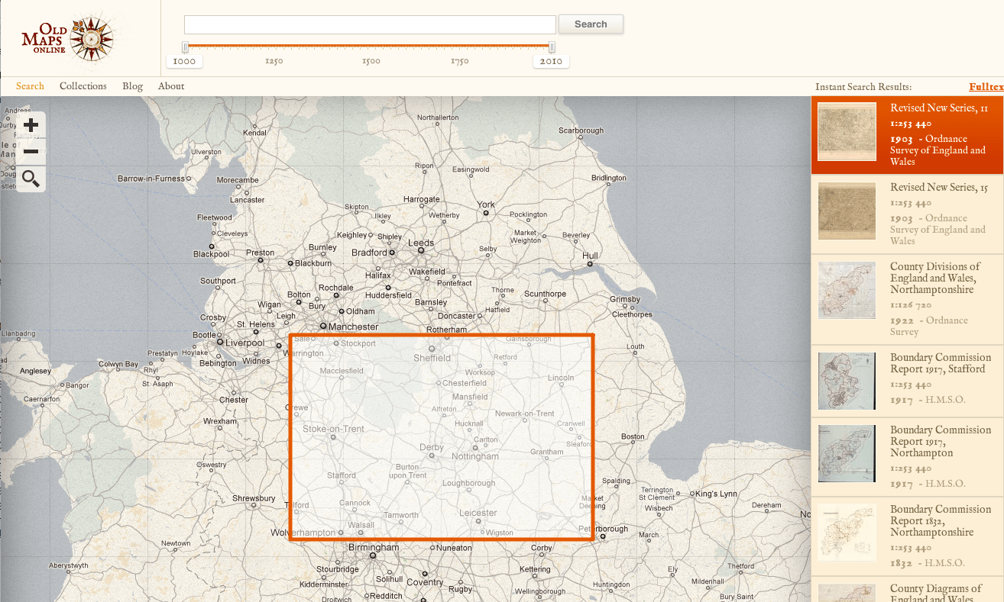Click the Barrow-in-Furness label on the map
1004x602 pixels.
[x=151, y=179]
